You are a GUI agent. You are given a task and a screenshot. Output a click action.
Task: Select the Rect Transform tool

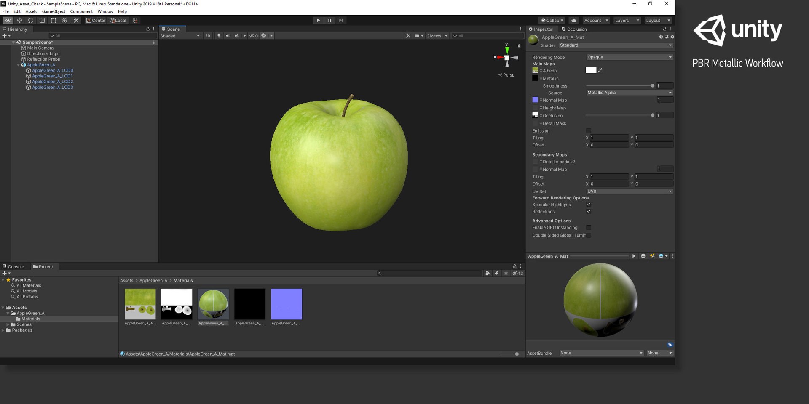coord(53,20)
